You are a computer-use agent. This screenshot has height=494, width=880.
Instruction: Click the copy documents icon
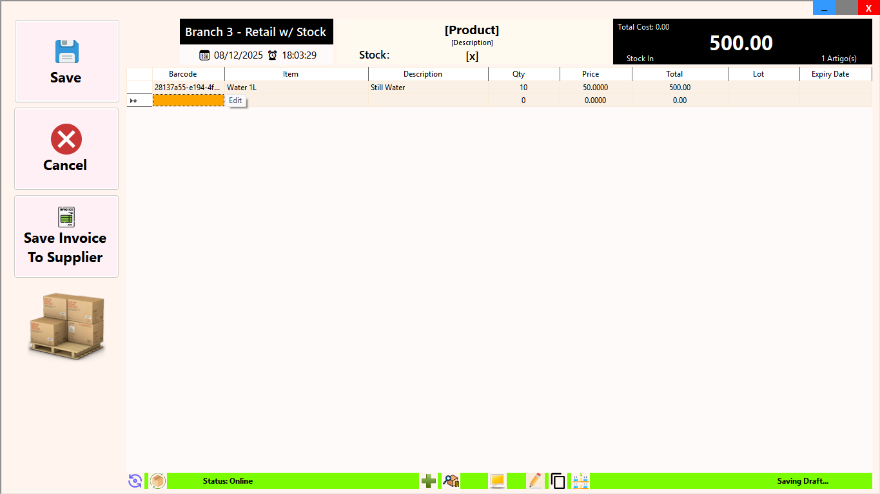[x=558, y=480]
